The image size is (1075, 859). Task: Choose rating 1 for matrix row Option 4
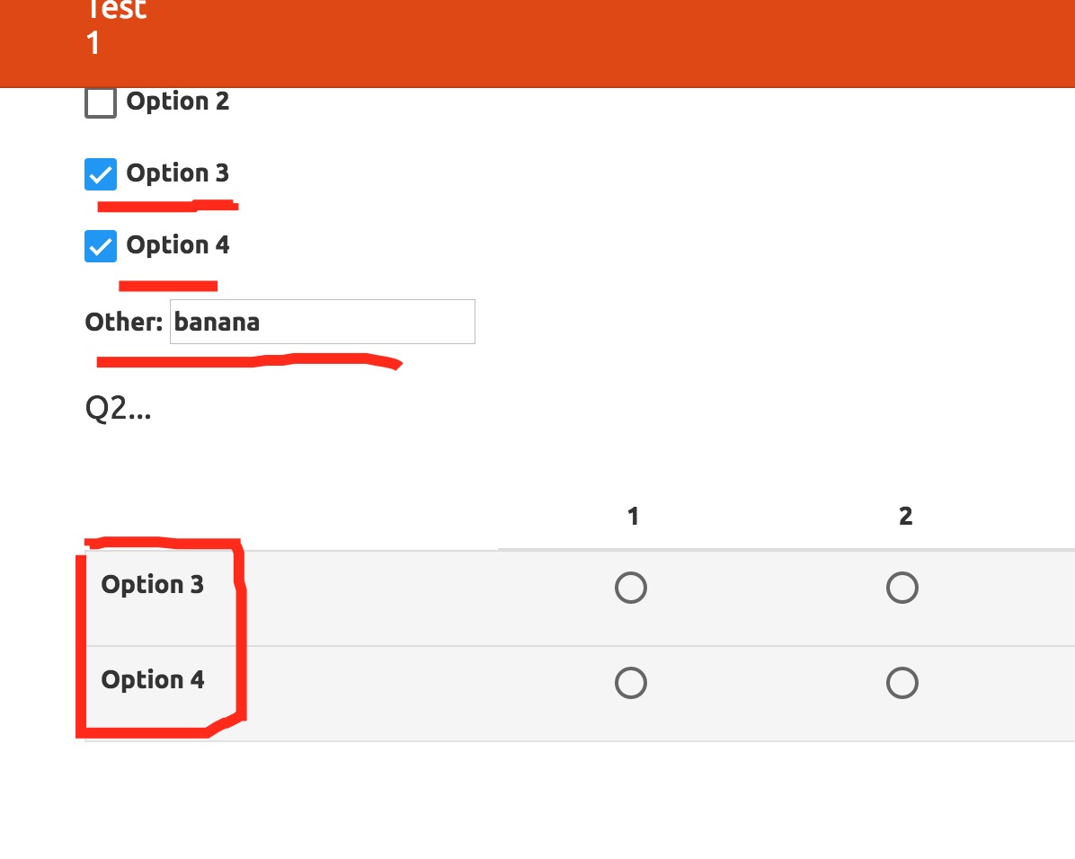[631, 684]
